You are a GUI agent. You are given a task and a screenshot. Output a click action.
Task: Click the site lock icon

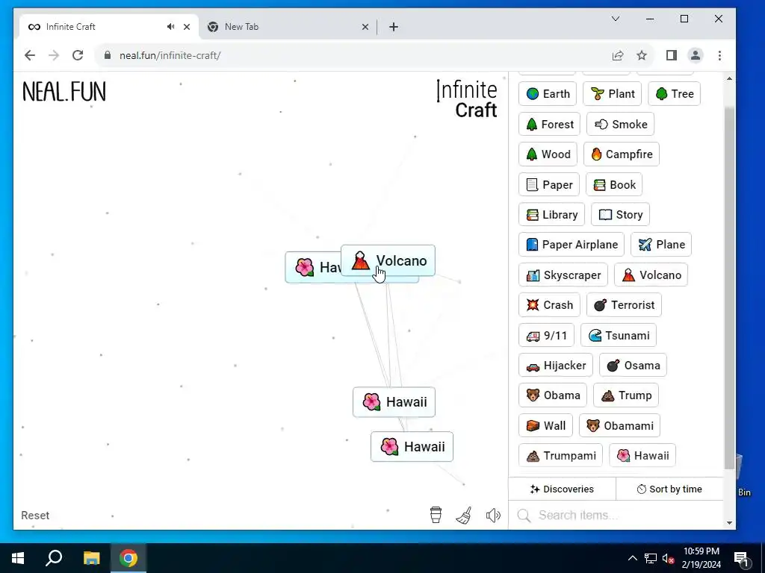(108, 55)
